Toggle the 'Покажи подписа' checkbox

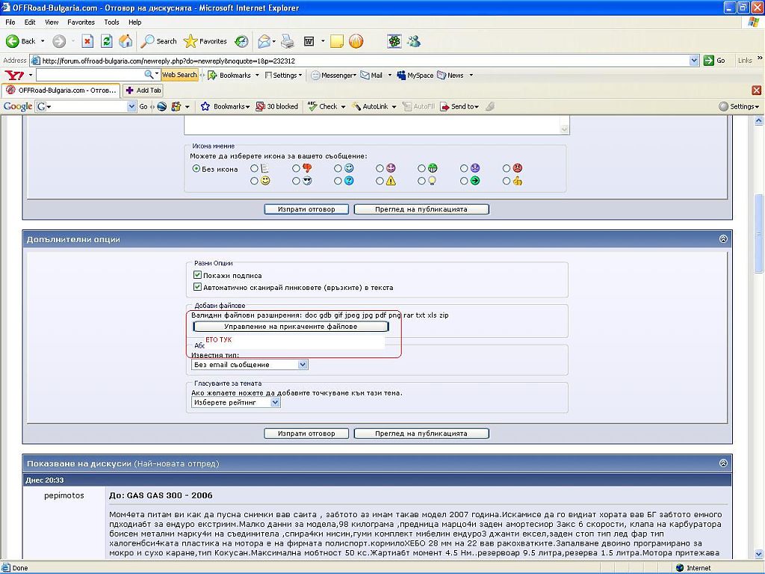[198, 275]
